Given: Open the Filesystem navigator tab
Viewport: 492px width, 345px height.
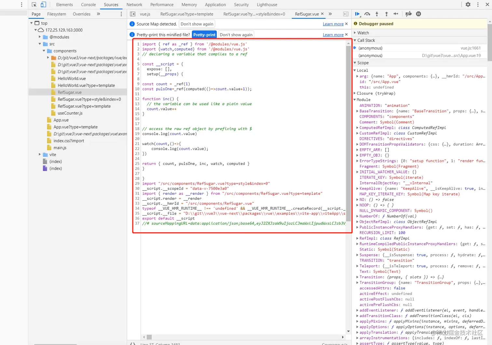Looking at the screenshot, I should [x=57, y=14].
